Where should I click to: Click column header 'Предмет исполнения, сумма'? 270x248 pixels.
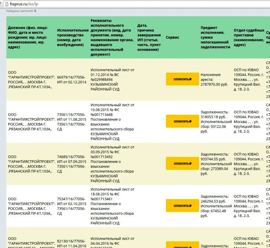click(x=215, y=37)
